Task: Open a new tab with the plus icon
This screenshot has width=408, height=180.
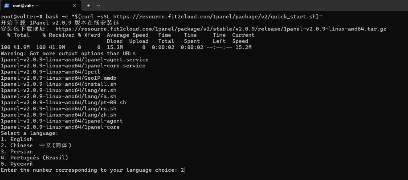Action: 88,6
